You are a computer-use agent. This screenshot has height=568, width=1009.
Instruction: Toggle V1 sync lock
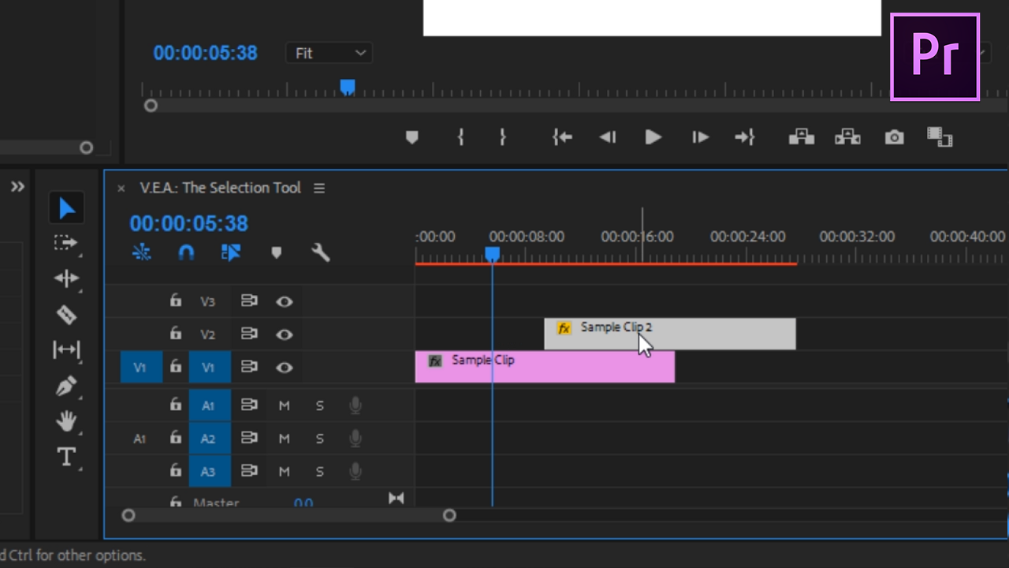[x=249, y=367]
